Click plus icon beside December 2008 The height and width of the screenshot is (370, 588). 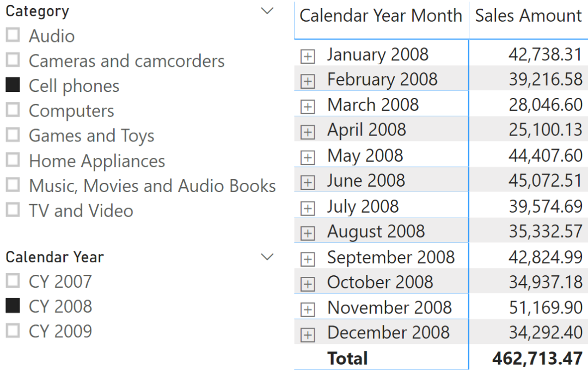coord(308,335)
